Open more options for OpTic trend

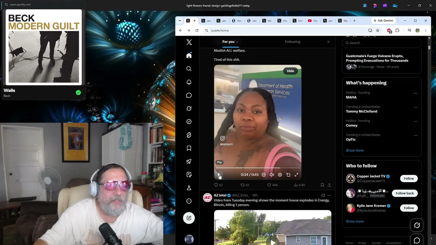coord(416,135)
